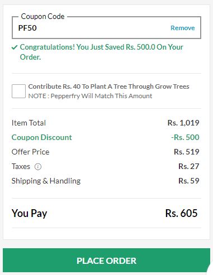Image resolution: width=213 pixels, height=275 pixels.
Task: Click the PLACE ORDER button
Action: pos(106,260)
